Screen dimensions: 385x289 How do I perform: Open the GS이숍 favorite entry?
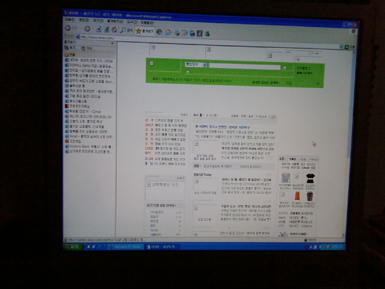tap(83, 96)
